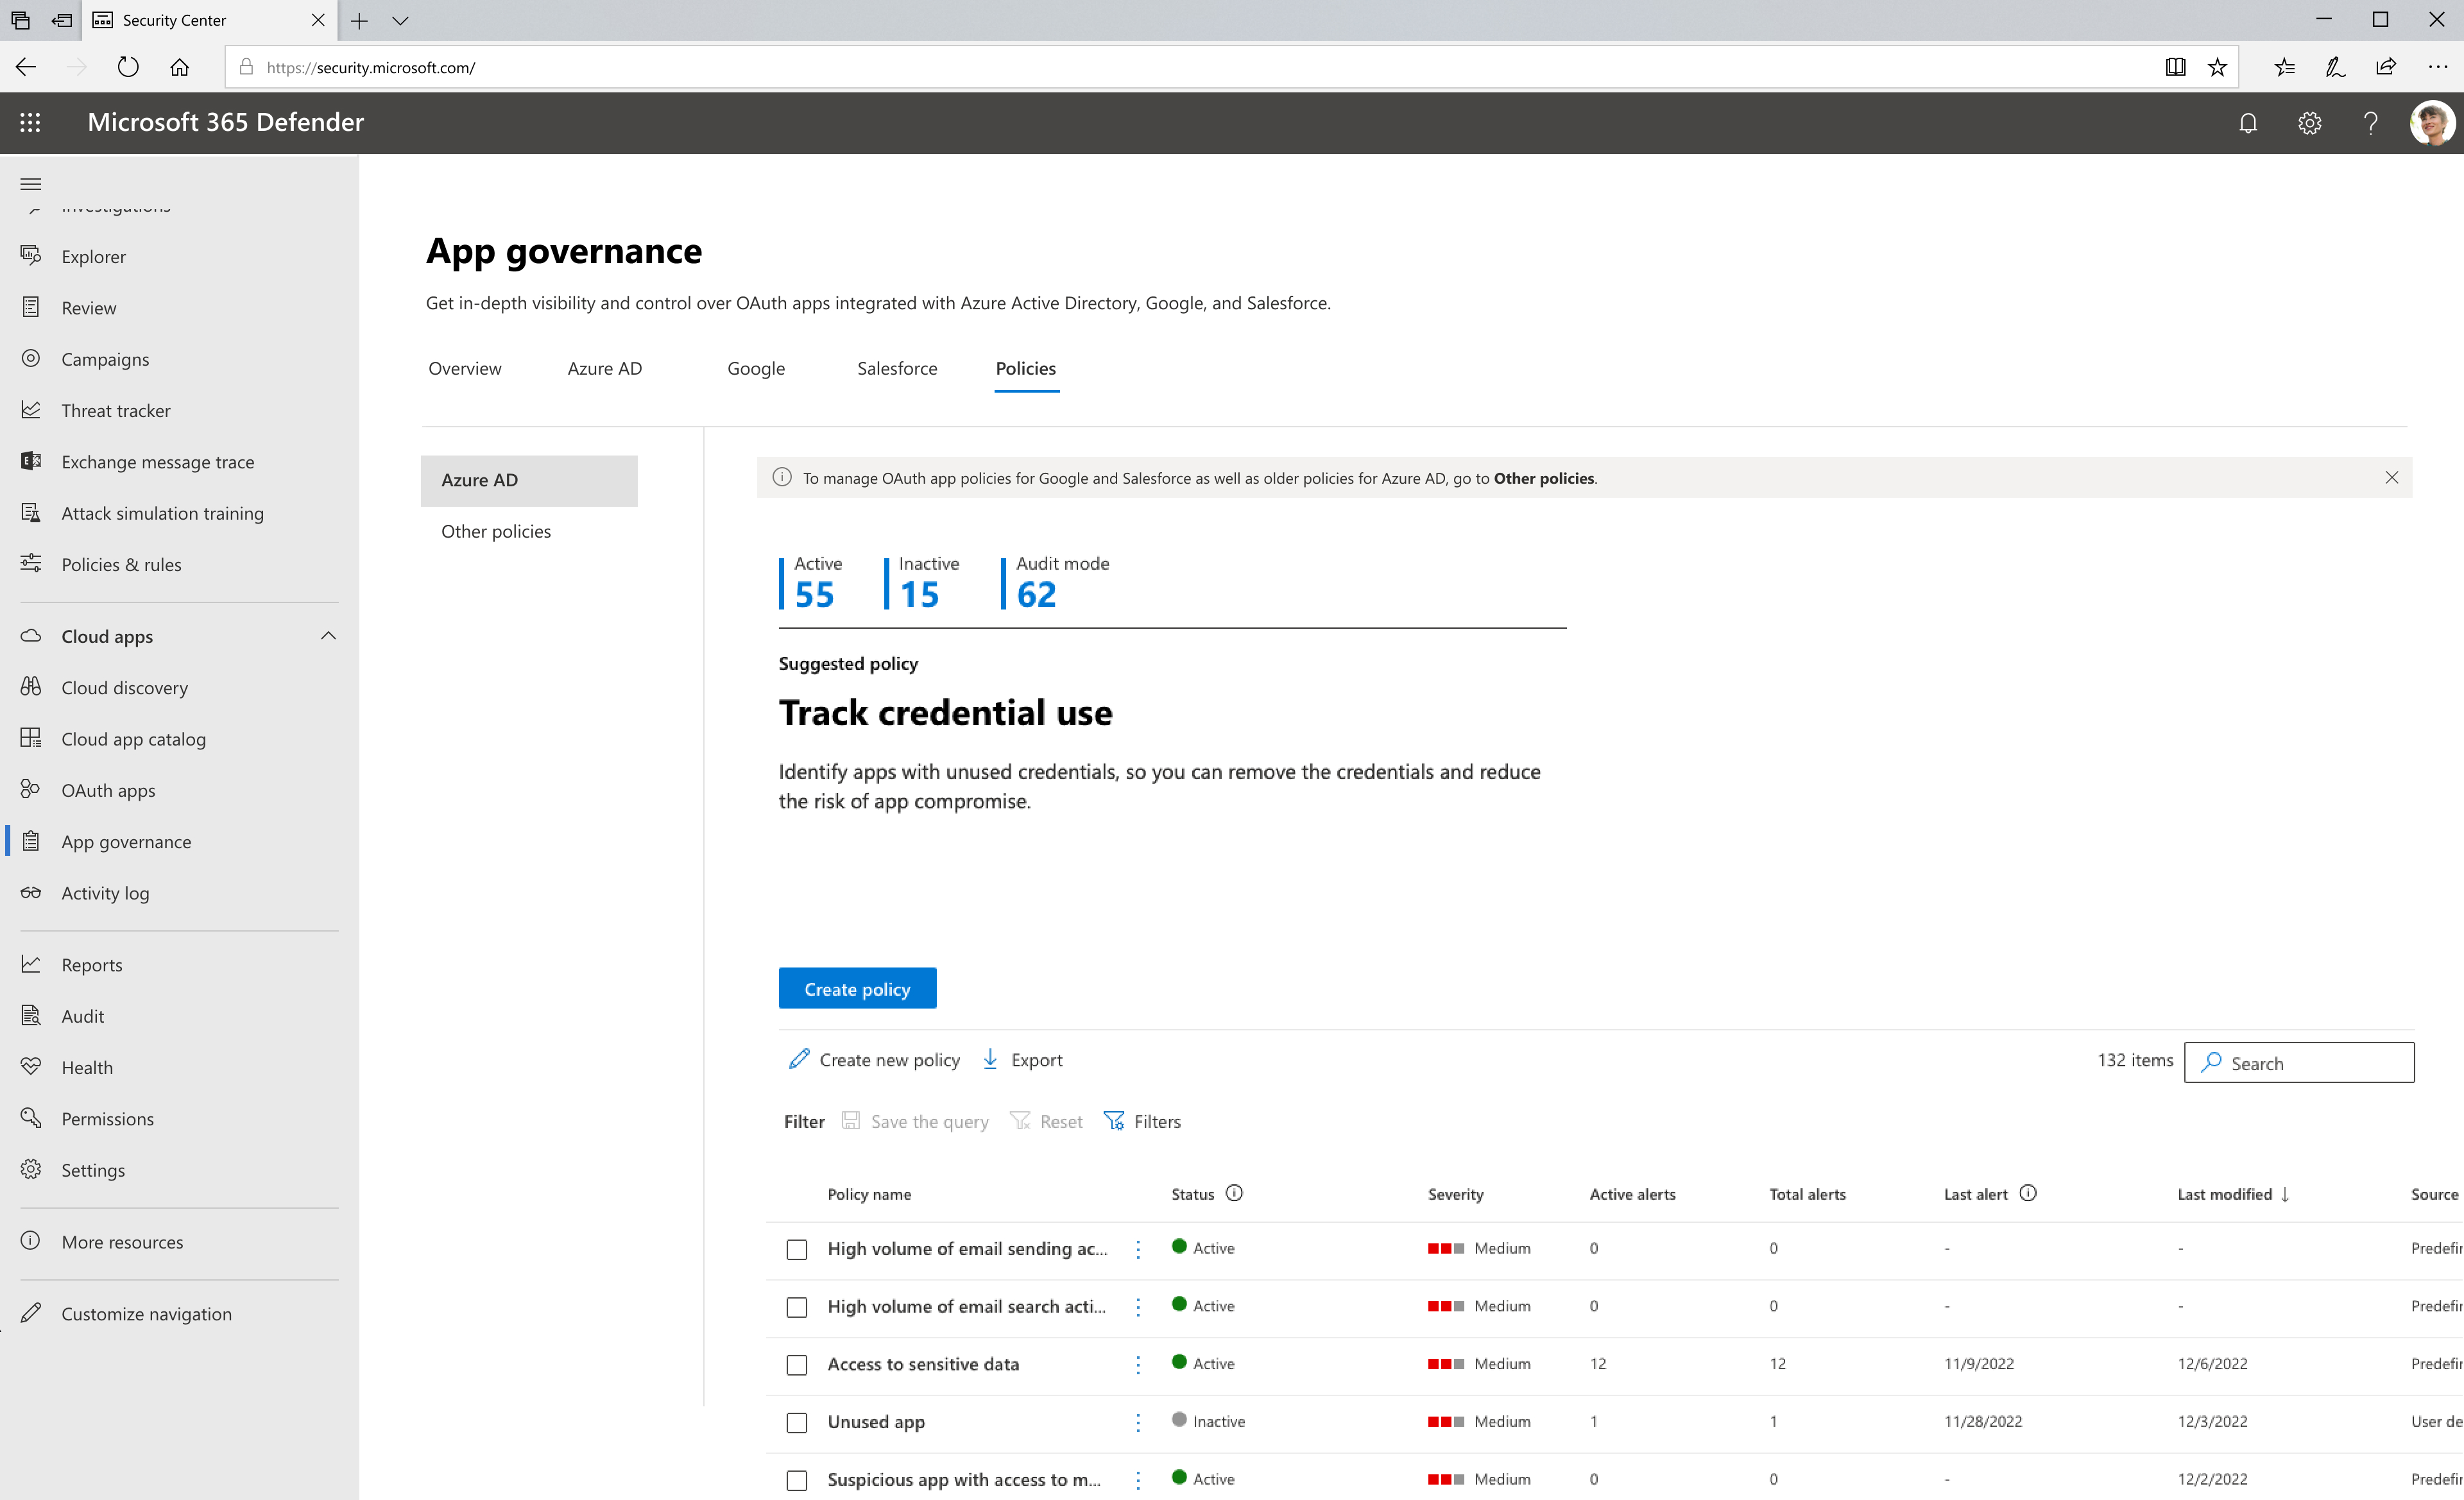Open the Filters dropdown
Screen dimensions: 2464x1500
(1142, 1121)
